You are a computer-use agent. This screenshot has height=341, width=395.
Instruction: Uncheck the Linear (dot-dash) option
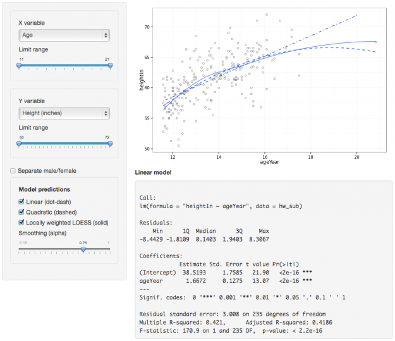[x=21, y=202]
